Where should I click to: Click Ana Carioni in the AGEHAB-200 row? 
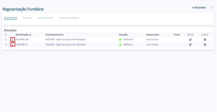[x=152, y=39]
